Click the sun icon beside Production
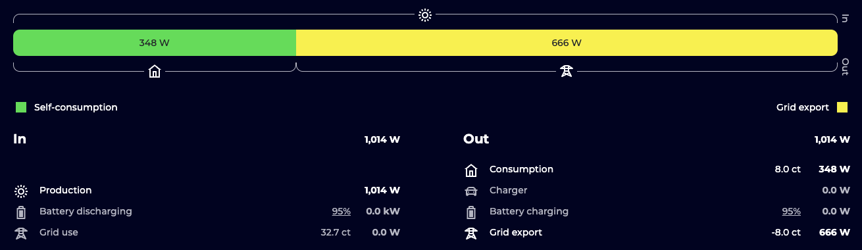Viewport: 862px width, 250px height. coord(21,191)
